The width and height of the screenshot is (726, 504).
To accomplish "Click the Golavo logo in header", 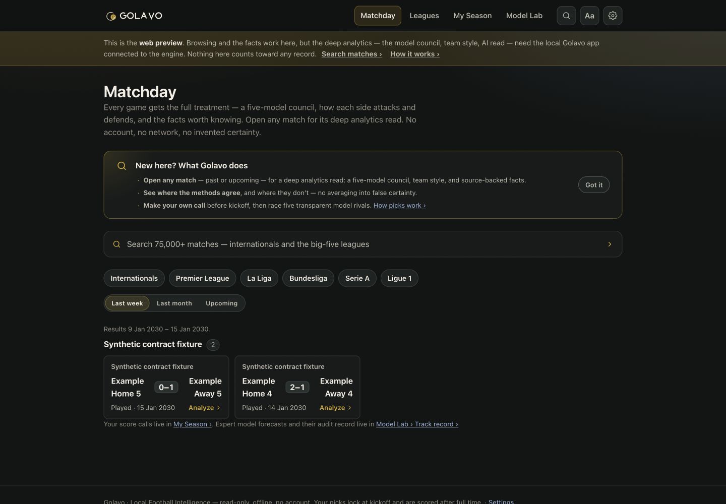I will tap(134, 16).
